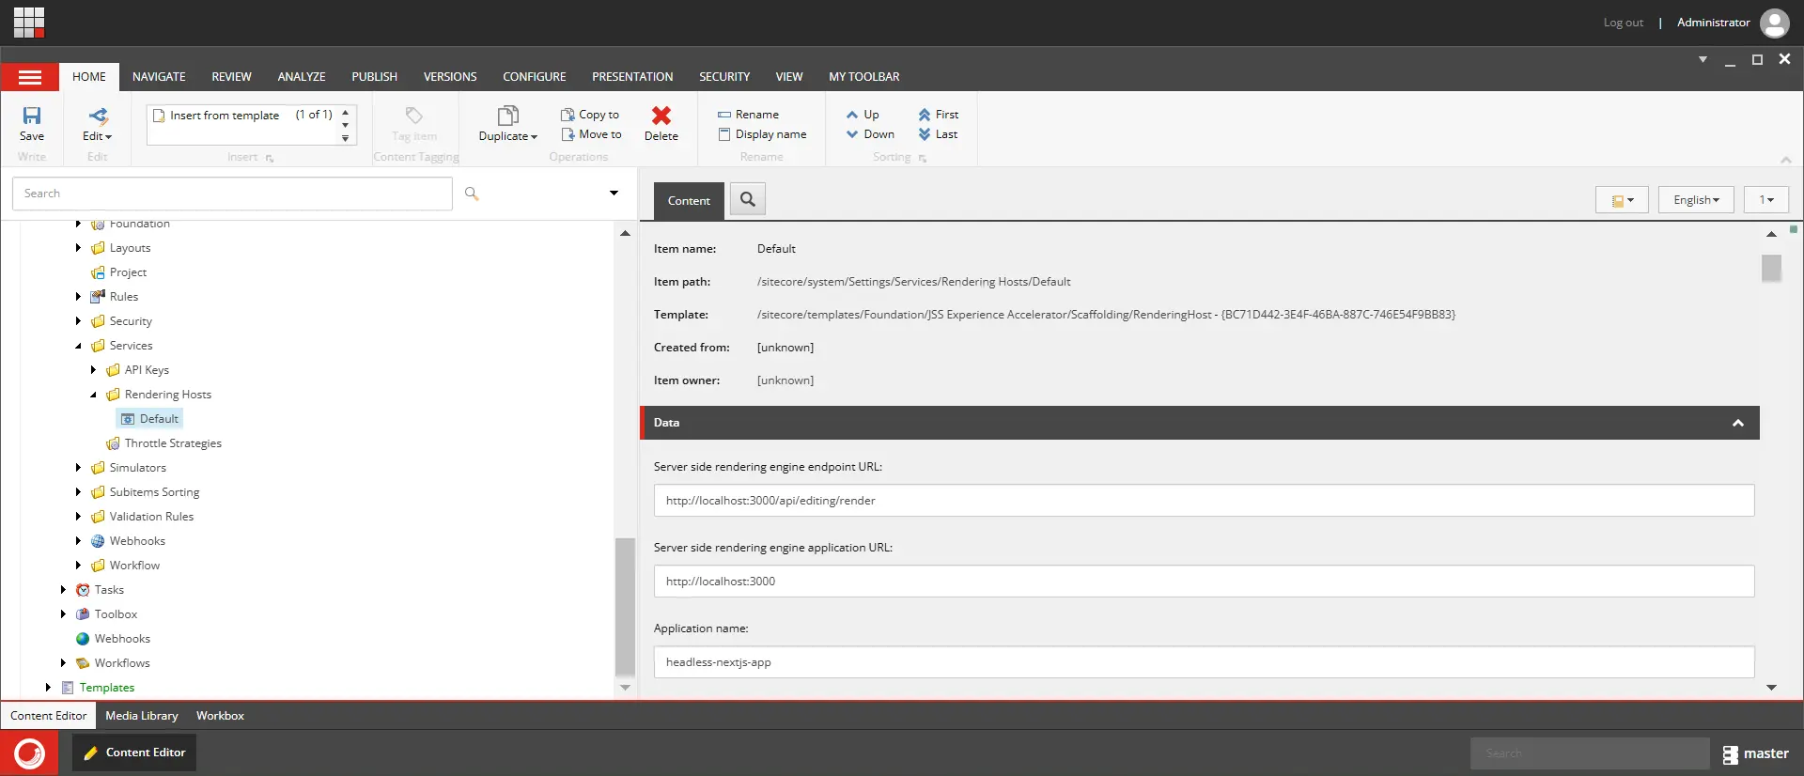Click the Application name field

click(1204, 662)
